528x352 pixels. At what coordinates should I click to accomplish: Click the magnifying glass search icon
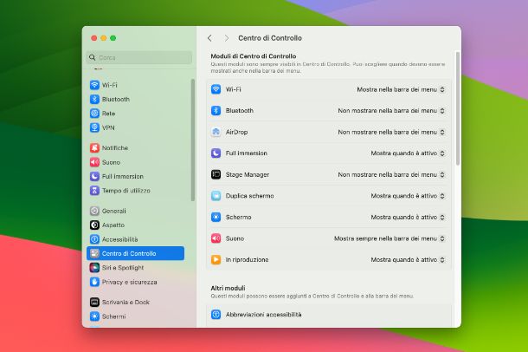coord(92,57)
